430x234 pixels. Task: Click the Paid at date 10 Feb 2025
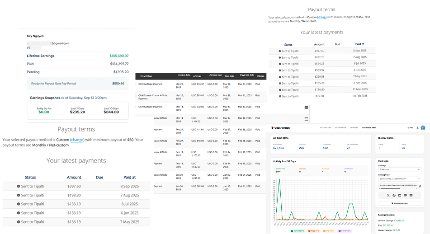coord(360,96)
